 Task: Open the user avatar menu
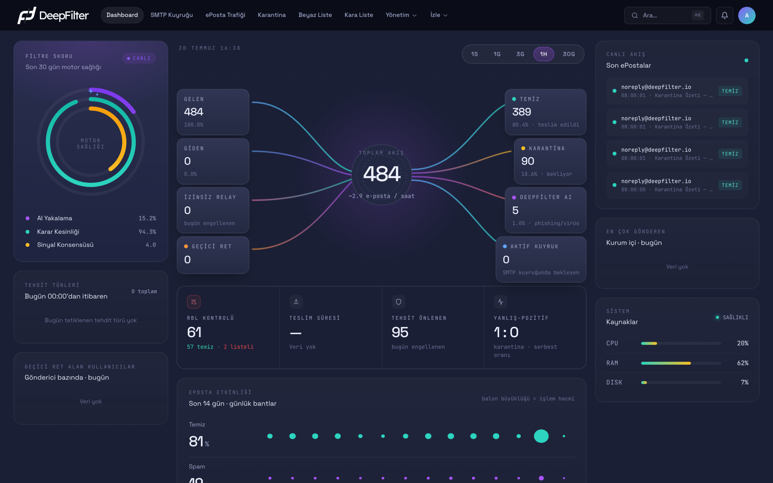click(747, 15)
